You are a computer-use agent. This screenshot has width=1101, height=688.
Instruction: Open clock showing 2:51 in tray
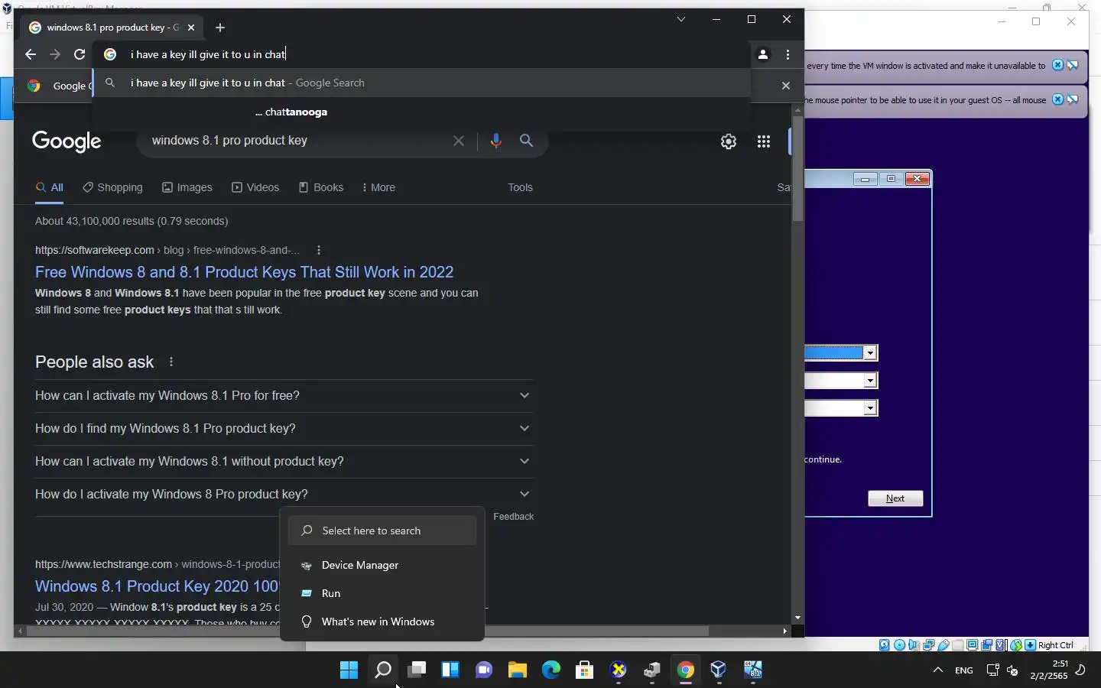pos(1048,670)
